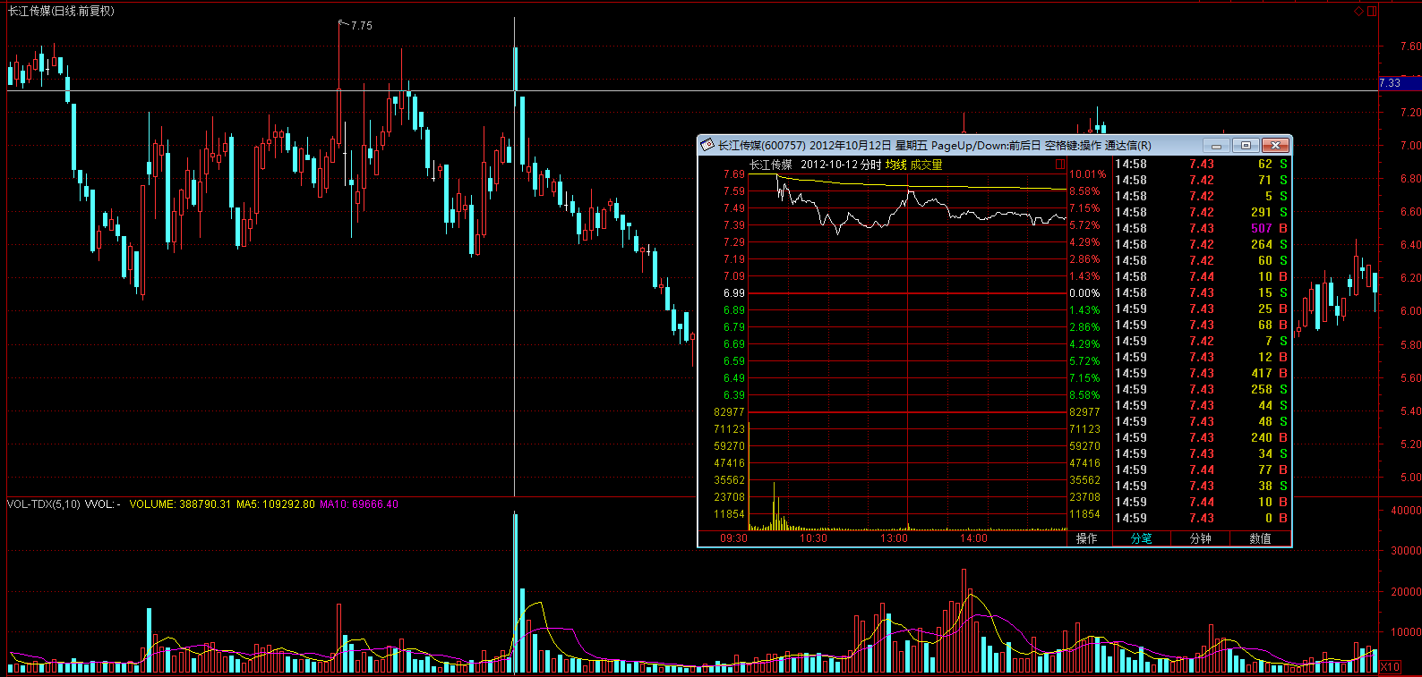1422x677 pixels.
Task: Click the 0.00% baseline label
Action: coord(1084,293)
